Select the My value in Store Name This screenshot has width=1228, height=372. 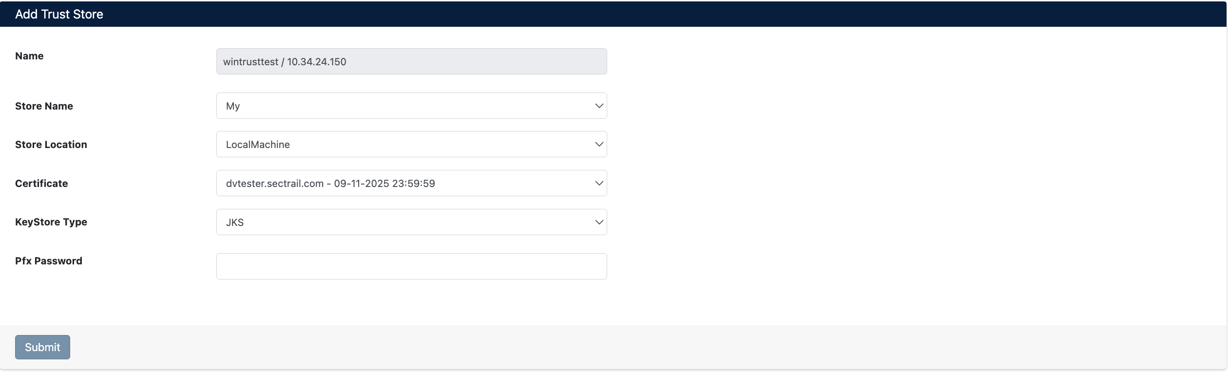pyautogui.click(x=233, y=106)
